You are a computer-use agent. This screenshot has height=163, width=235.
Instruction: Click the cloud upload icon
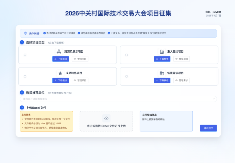[106, 118]
